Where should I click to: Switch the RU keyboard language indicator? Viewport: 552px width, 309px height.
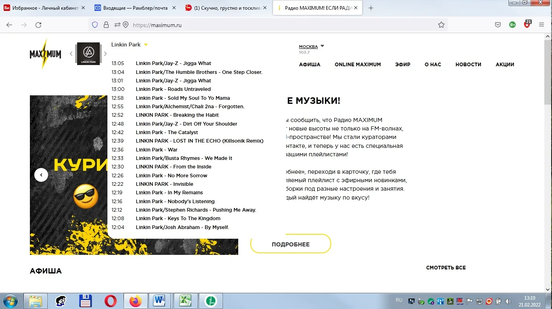(x=399, y=300)
